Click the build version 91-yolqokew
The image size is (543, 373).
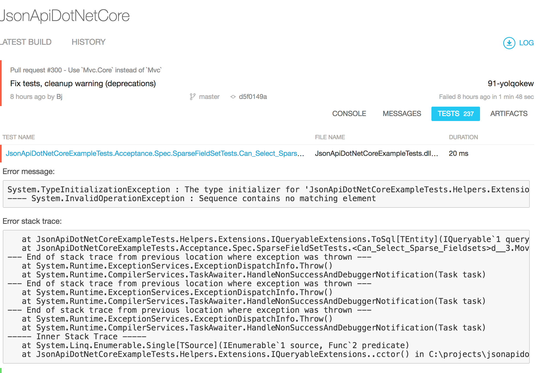(x=511, y=83)
